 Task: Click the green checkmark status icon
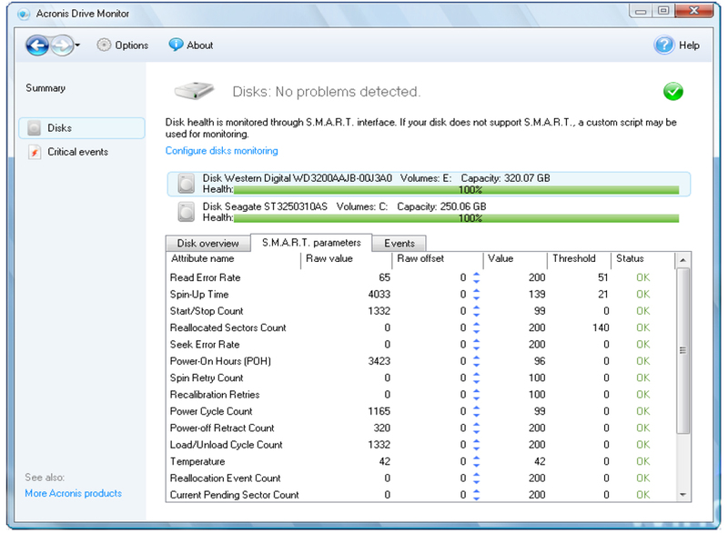click(672, 91)
